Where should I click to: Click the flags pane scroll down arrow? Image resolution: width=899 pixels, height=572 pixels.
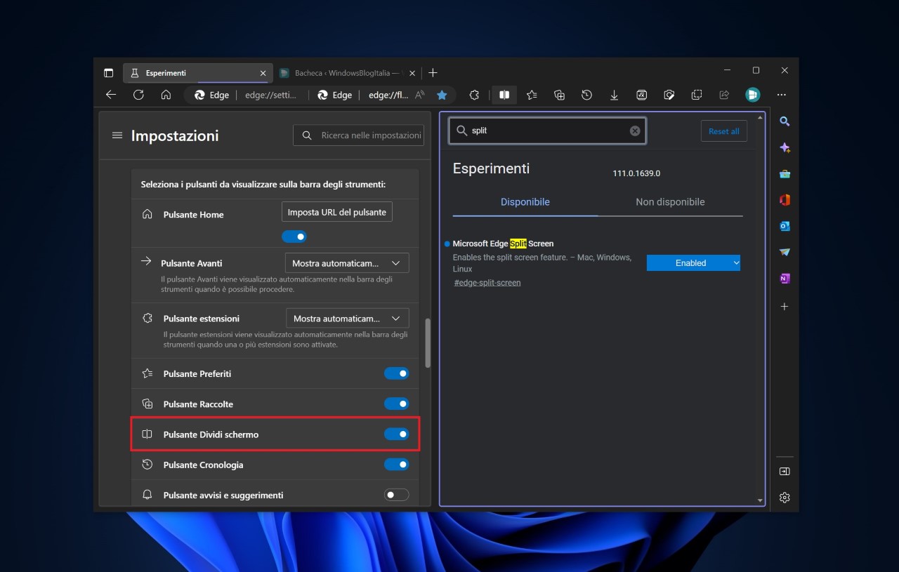[x=760, y=500]
